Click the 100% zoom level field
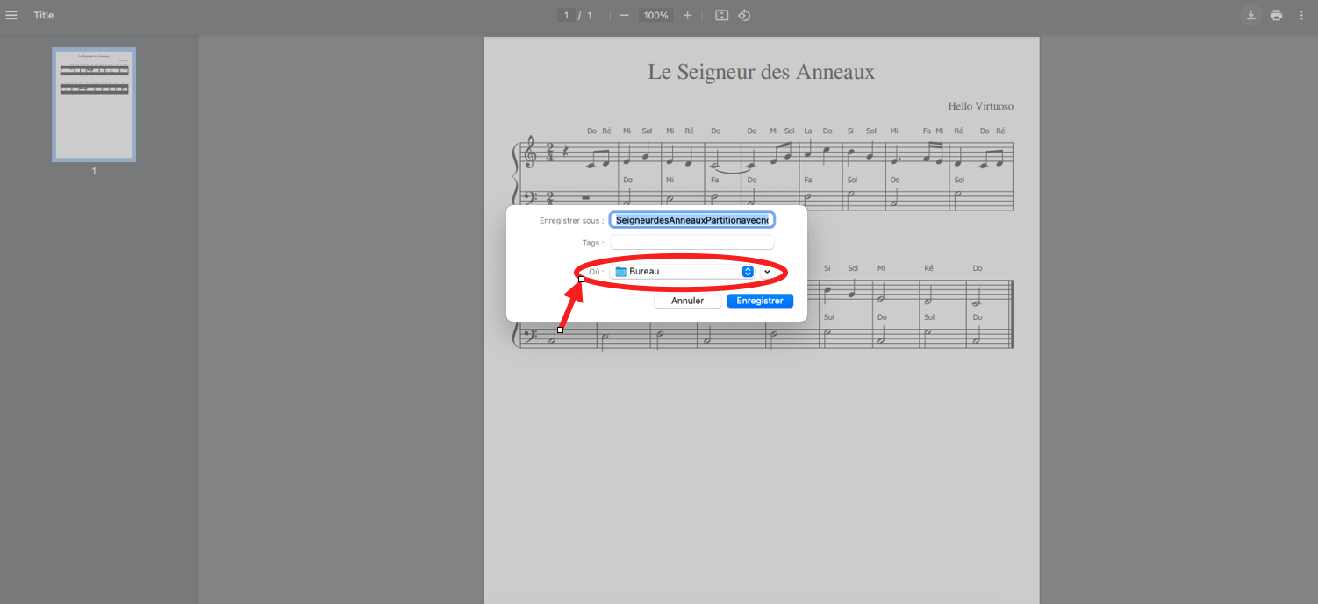The width and height of the screenshot is (1318, 604). point(655,15)
